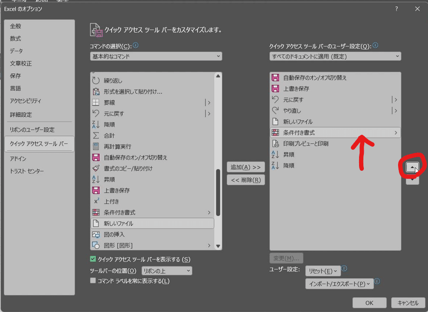Click the 形式を選択して貼り付け clipboard icon

(96, 92)
